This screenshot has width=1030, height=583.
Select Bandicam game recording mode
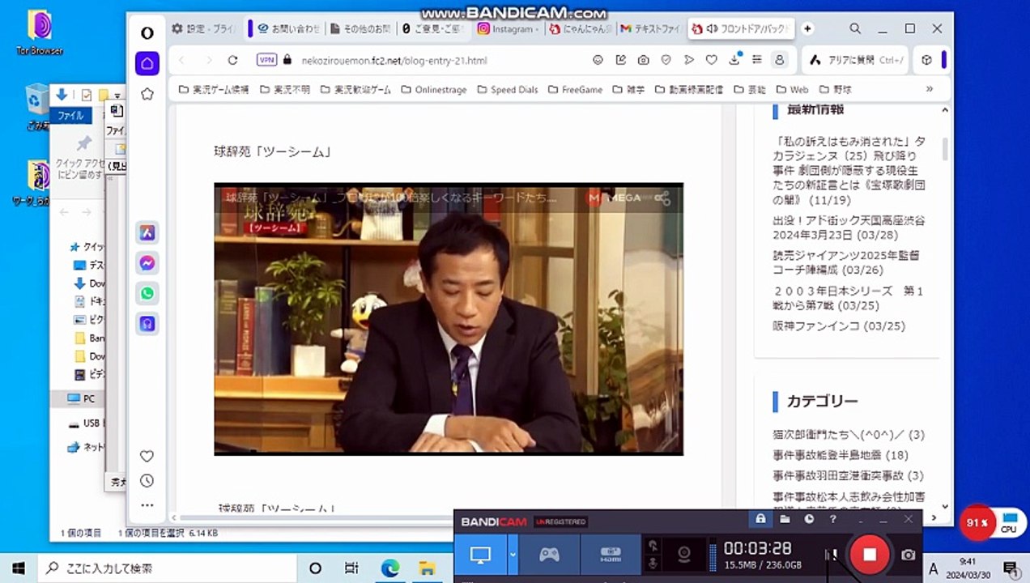(x=549, y=555)
